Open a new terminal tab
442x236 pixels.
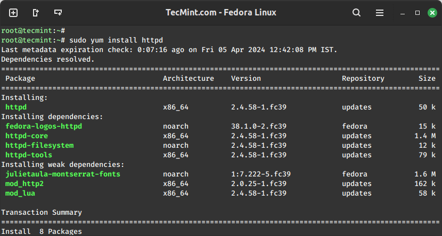(13, 12)
